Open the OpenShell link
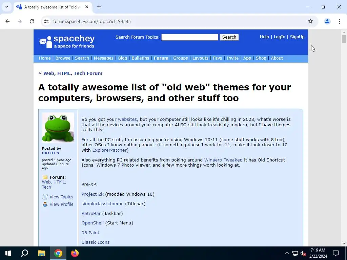 tap(93, 223)
